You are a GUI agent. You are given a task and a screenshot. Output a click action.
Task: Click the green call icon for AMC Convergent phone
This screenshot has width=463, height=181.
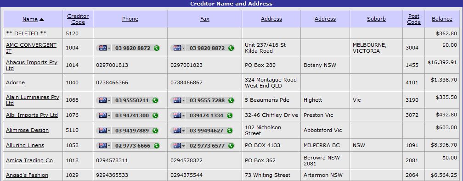[157, 48]
